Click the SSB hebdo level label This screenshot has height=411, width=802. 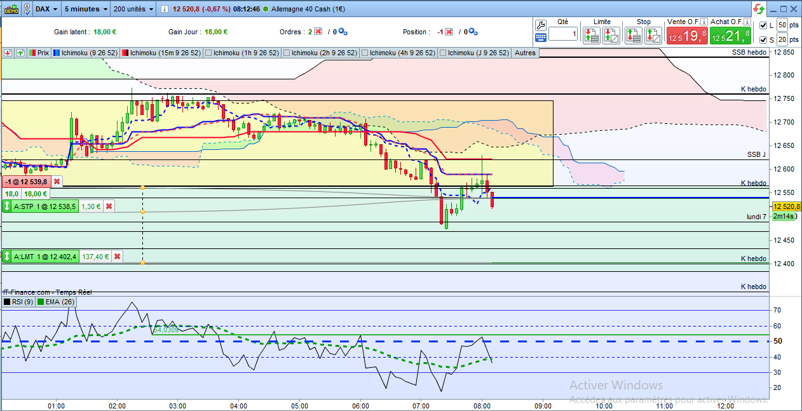[749, 53]
